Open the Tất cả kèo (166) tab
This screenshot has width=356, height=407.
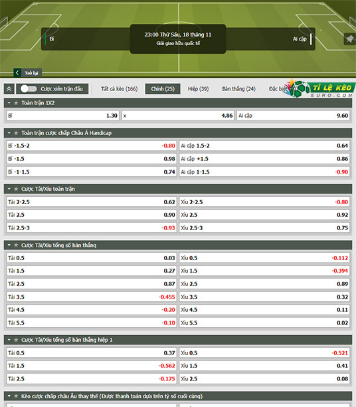120,89
